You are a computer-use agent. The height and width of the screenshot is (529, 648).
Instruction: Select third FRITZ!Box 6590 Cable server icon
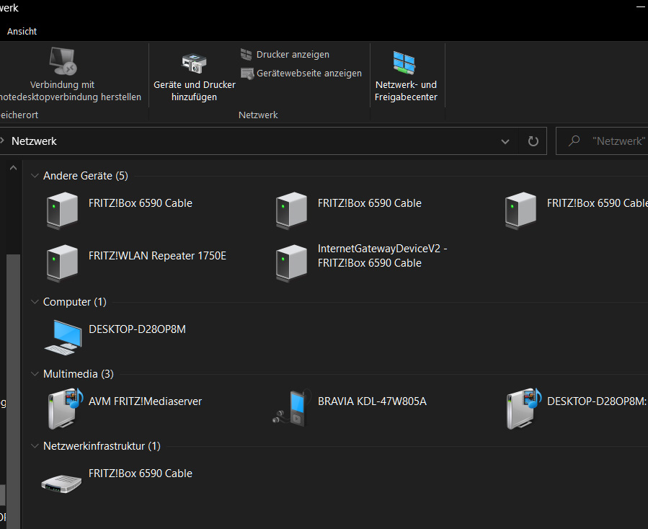click(x=520, y=210)
